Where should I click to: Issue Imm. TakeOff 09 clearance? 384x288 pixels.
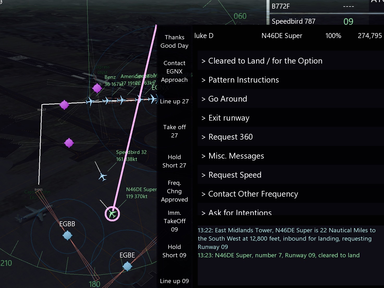tap(175, 221)
